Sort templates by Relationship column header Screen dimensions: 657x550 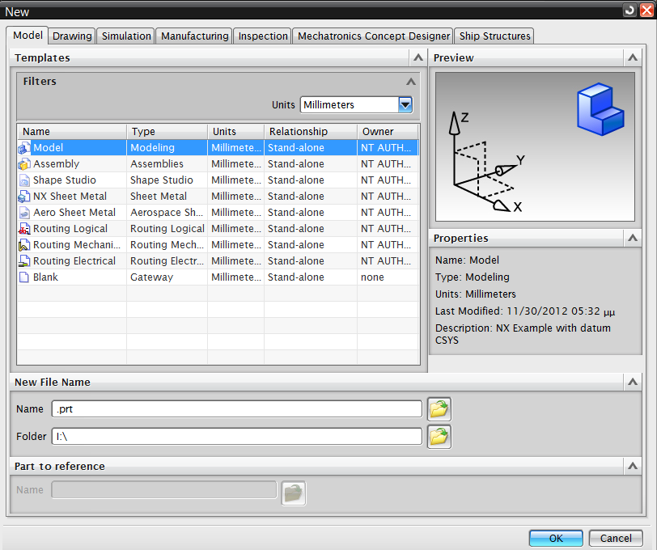(x=311, y=132)
